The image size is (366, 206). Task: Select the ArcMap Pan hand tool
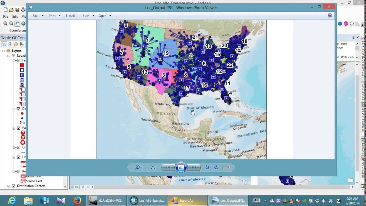[x=17, y=23]
